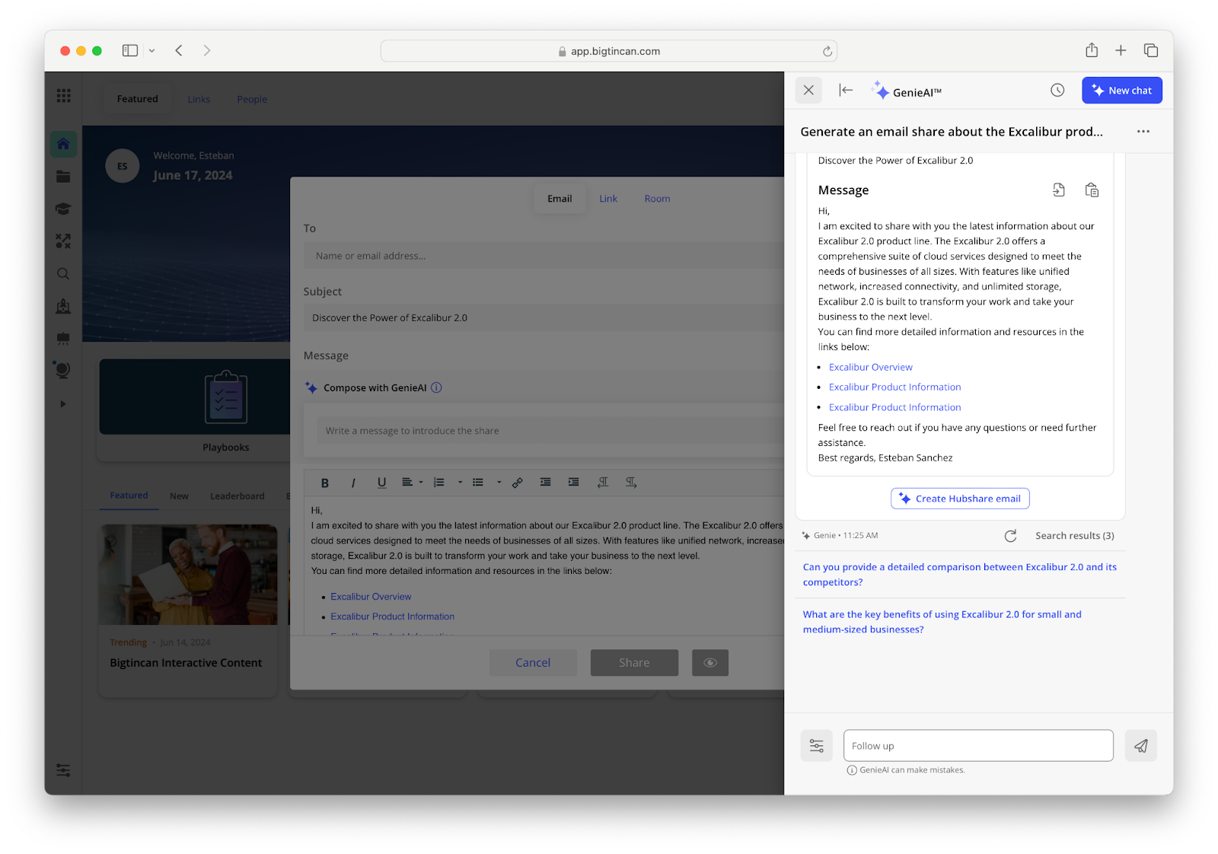Regenerate the Genie response

coord(1010,536)
